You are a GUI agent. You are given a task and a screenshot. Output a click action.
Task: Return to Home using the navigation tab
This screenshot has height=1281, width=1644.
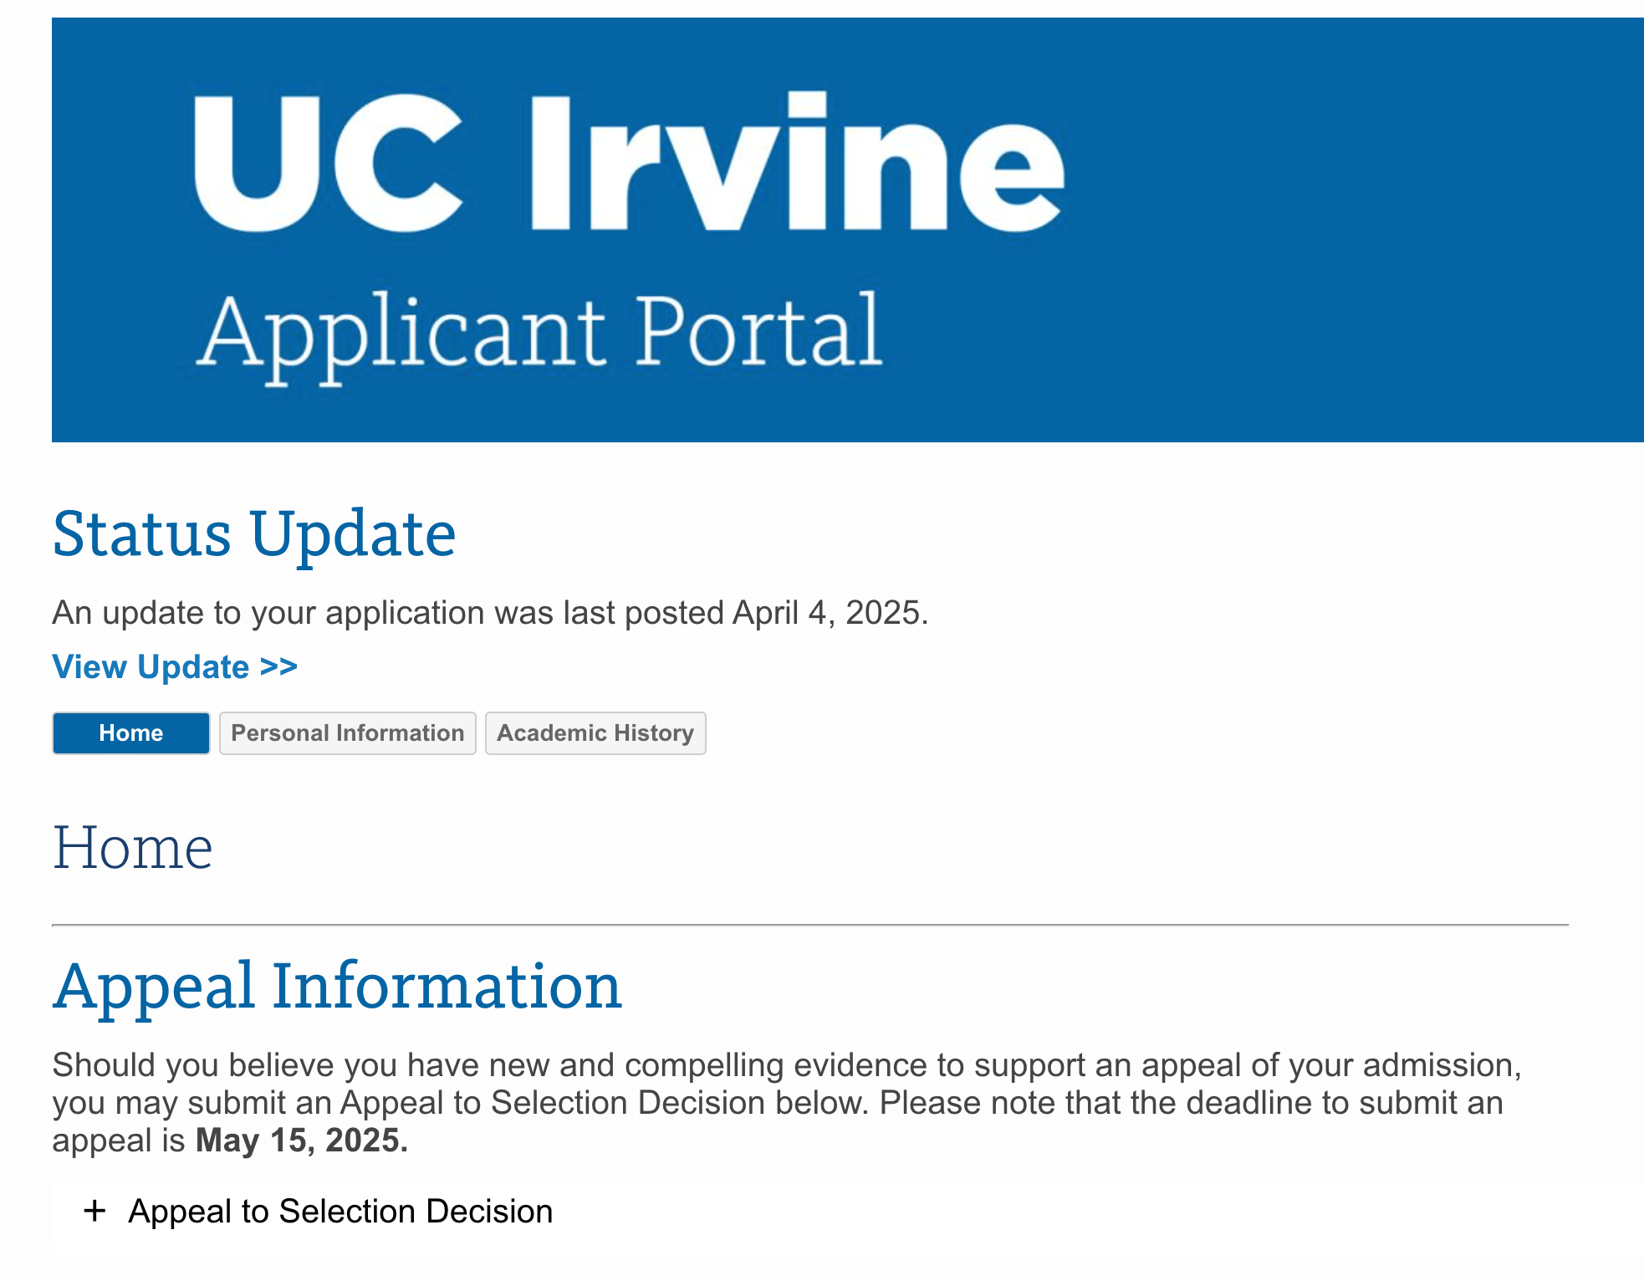coord(130,733)
